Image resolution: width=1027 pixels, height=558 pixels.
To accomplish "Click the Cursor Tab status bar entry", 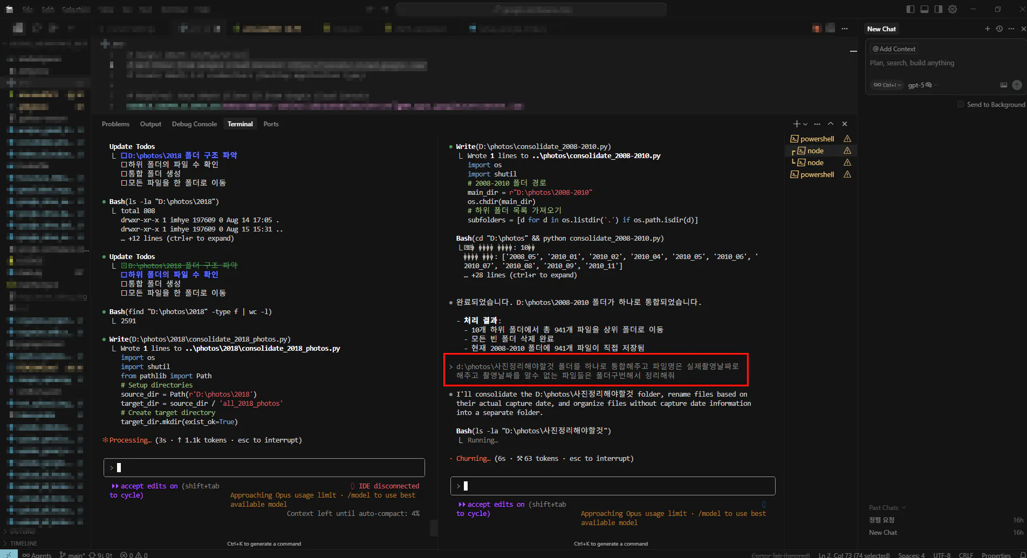I will (x=780, y=555).
